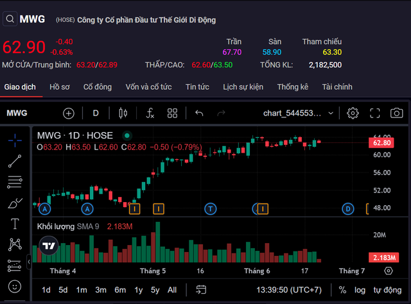Open the candlestick chart style selector

[123, 114]
